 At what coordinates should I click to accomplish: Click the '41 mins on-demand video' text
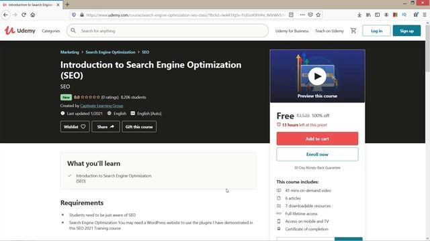pos(308,190)
